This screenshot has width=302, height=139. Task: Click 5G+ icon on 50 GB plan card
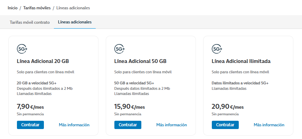pos(120,49)
